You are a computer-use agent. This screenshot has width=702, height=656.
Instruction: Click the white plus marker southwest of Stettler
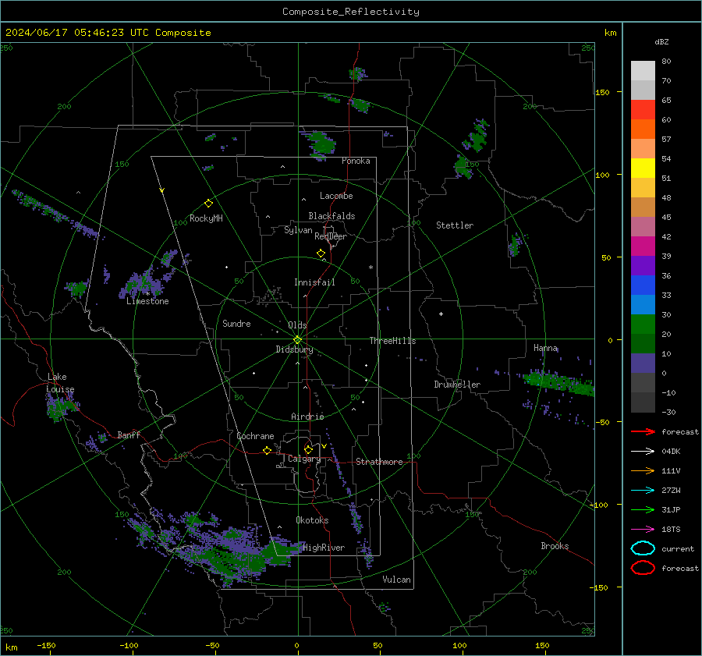(441, 314)
